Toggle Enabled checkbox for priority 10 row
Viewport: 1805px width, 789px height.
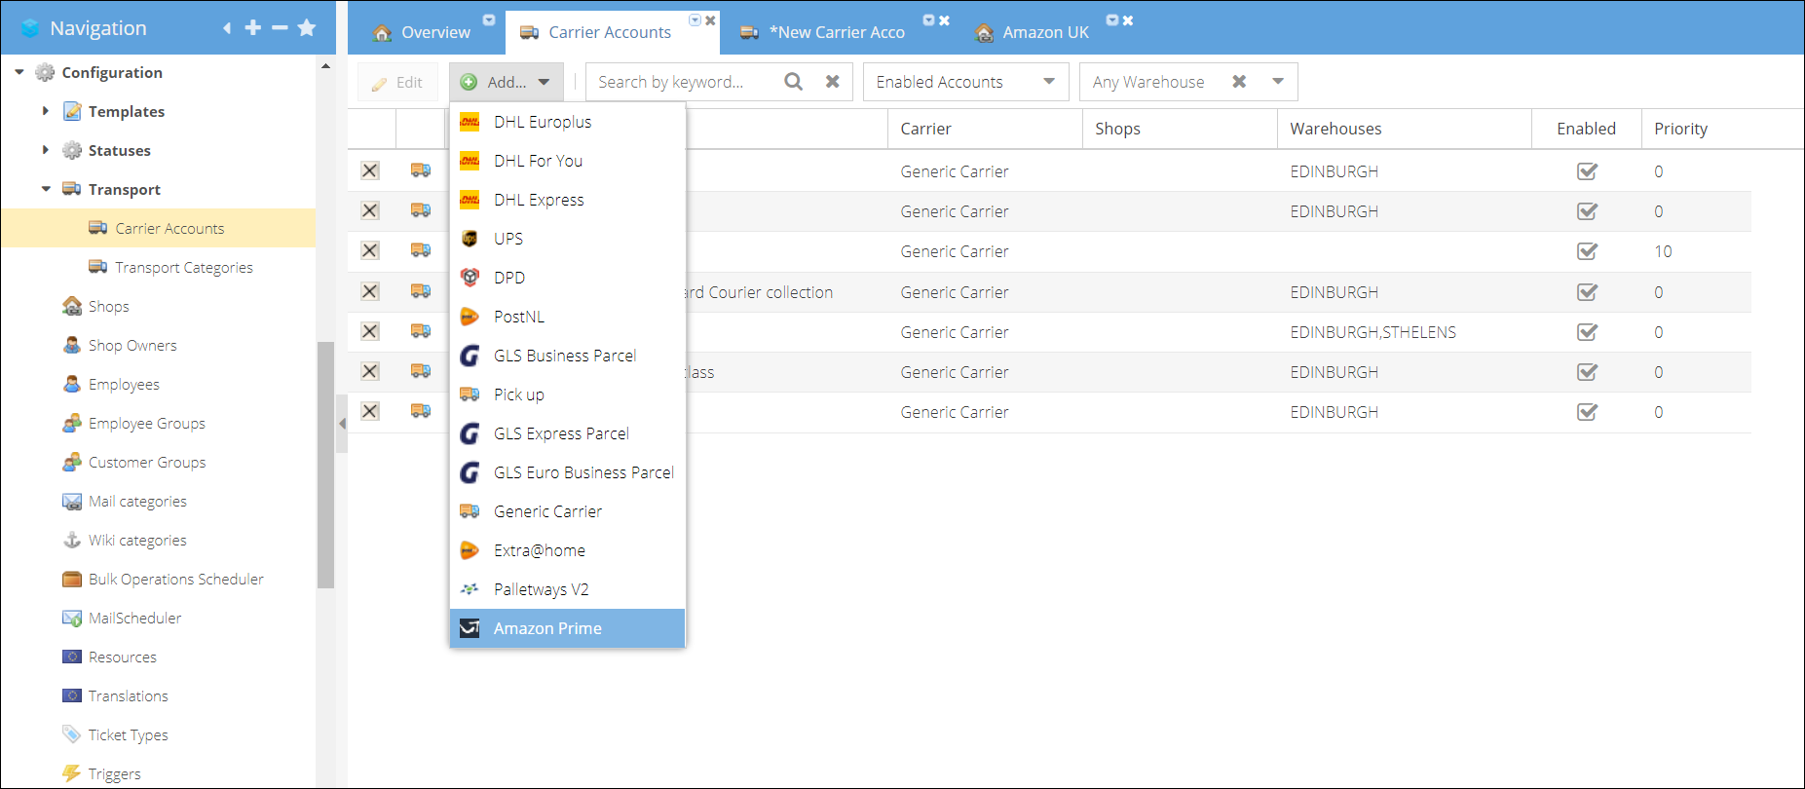pos(1587,250)
